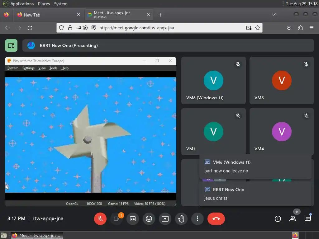The width and height of the screenshot is (319, 239).
Task: Click the Present now button
Action: click(x=165, y=219)
